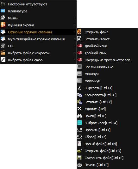138x169 pixels.
Task: Expand the Мышь submenu arrow
Action: pos(74,18)
